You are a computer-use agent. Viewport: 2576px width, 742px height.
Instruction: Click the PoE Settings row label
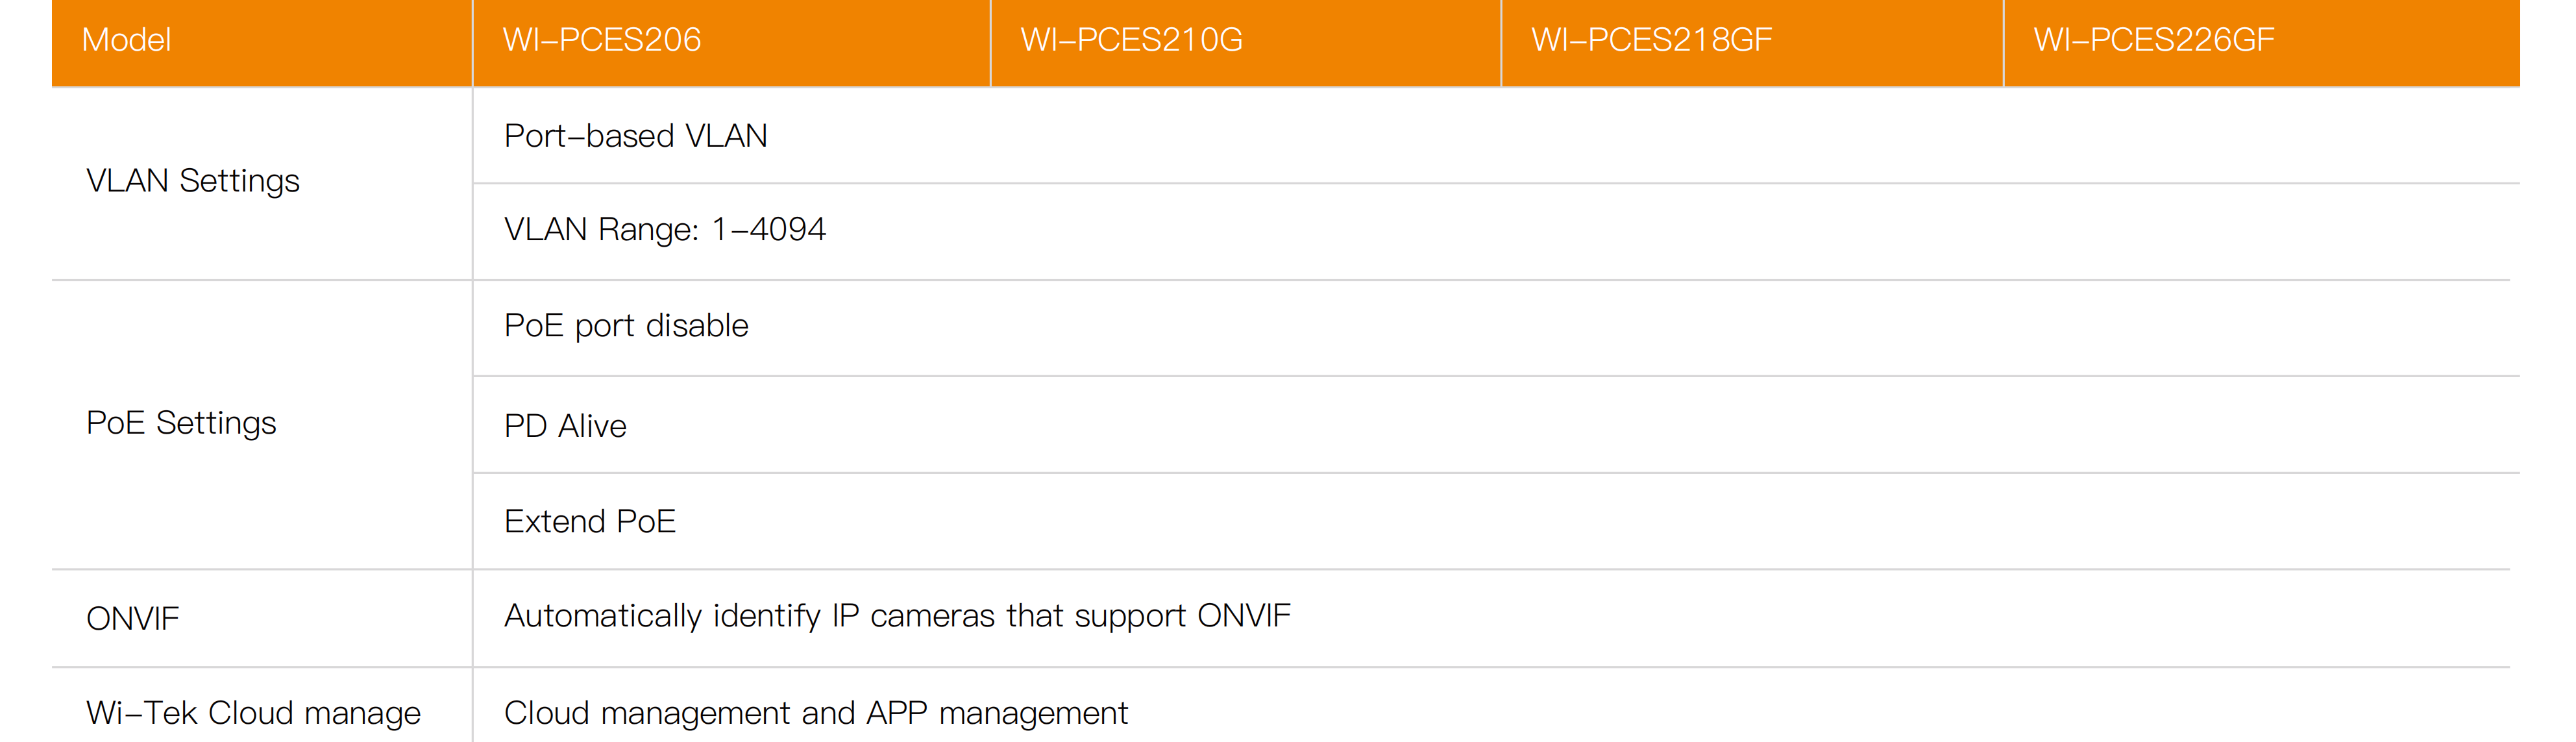coord(181,423)
